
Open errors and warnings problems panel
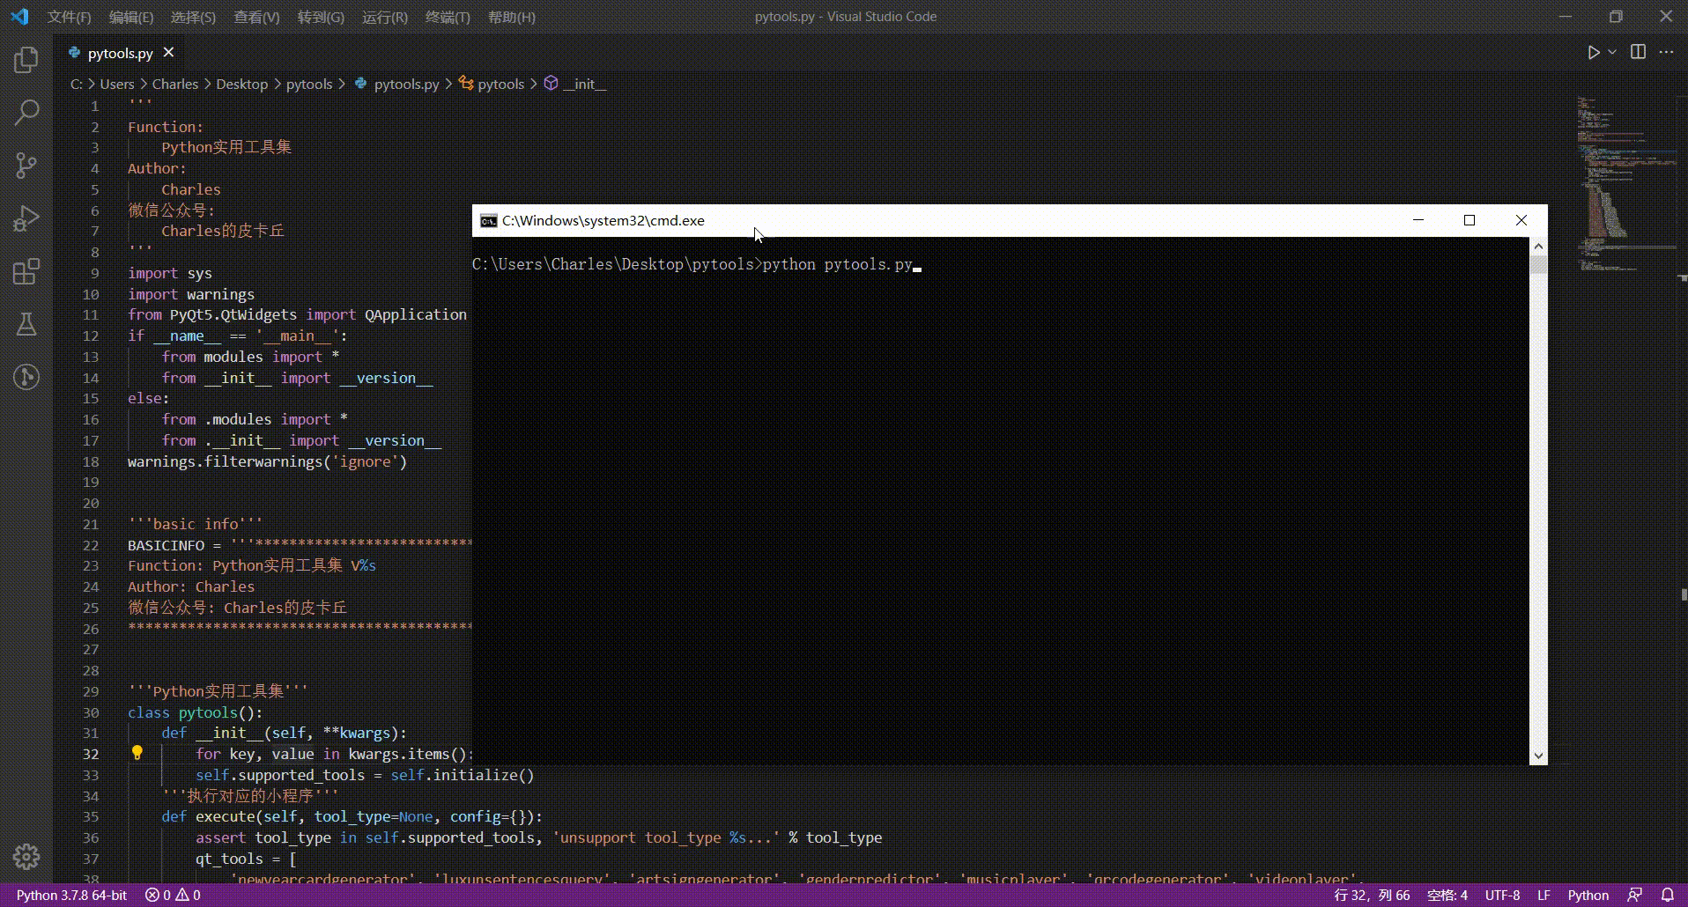[173, 895]
